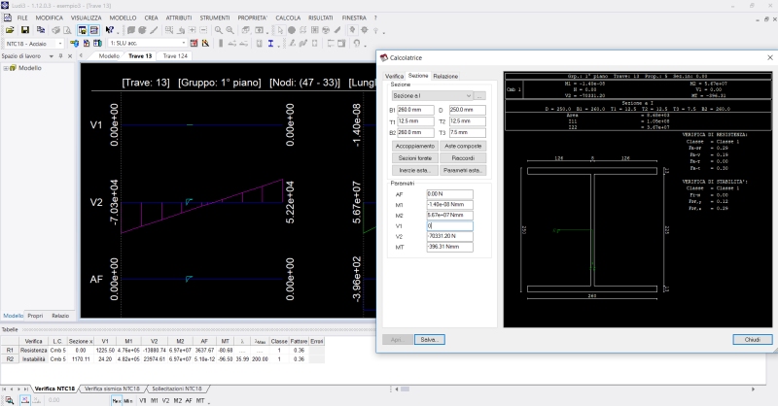Toggle AF axial force diagram display
The width and height of the screenshot is (778, 406).
(x=187, y=400)
